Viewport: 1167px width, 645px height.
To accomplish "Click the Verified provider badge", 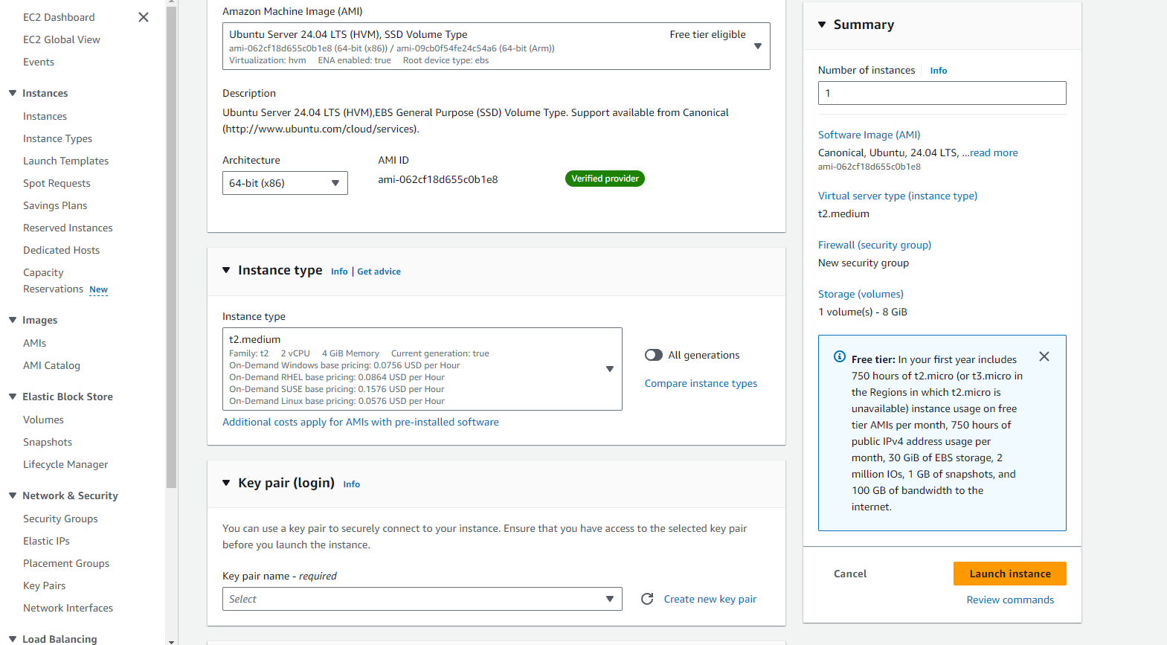I will 605,179.
